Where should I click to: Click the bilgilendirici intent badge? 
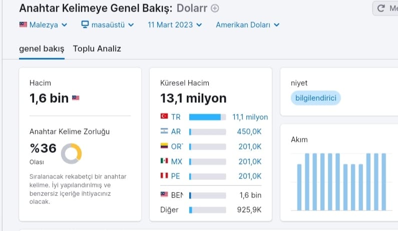316,98
